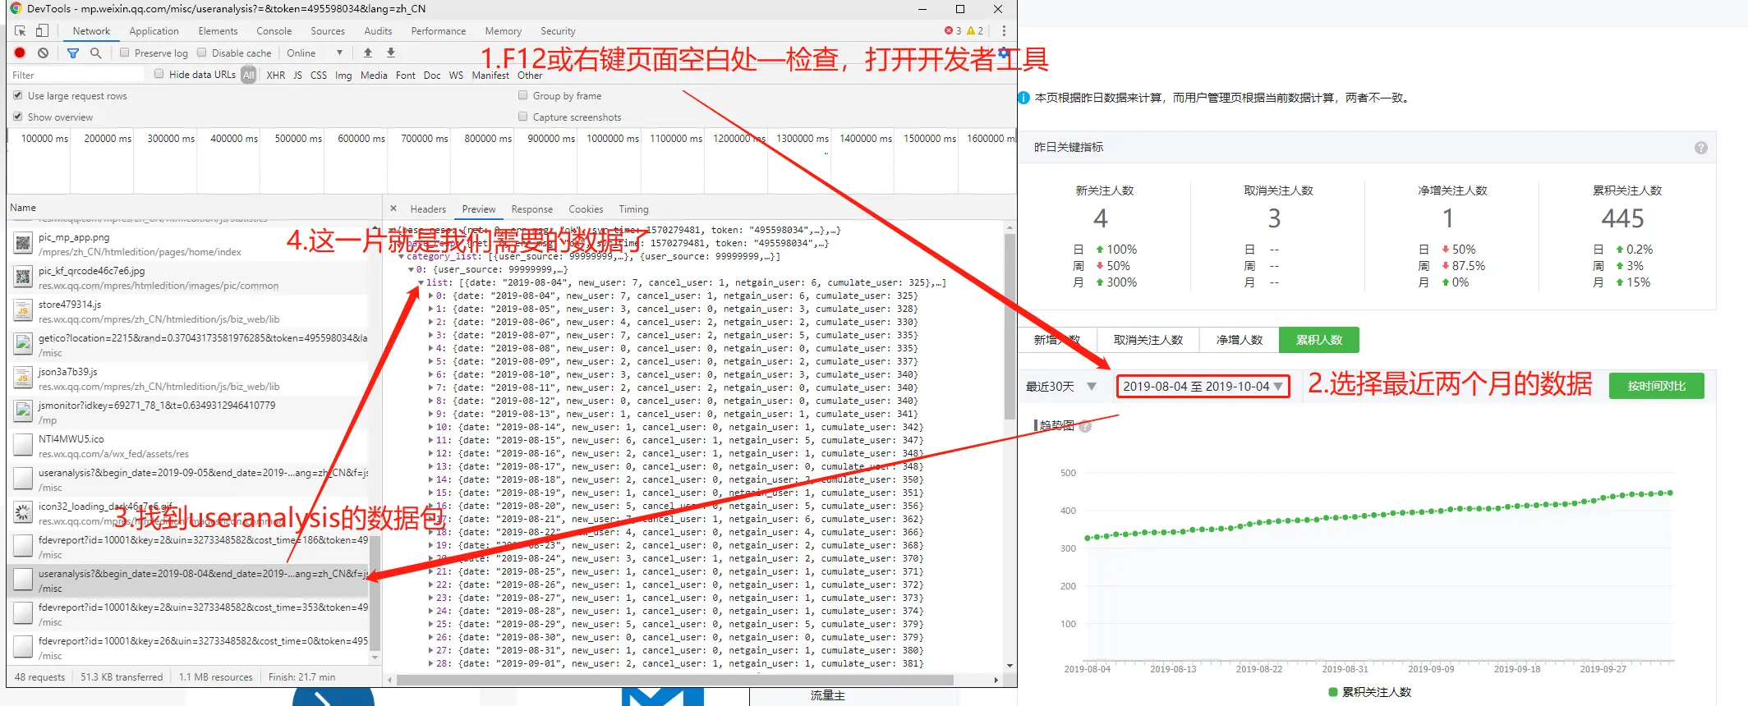Uncheck Use large request rows
Screen dimensions: 1748x706
[x=17, y=95]
